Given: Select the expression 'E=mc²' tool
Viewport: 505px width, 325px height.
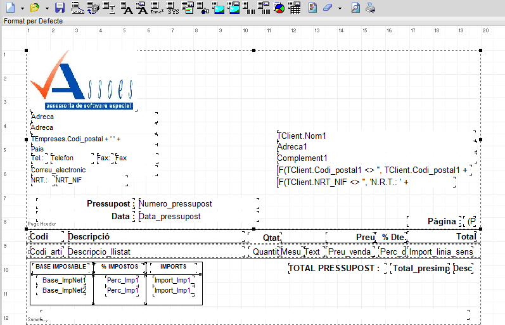Looking at the screenshot, I should tap(157, 8).
